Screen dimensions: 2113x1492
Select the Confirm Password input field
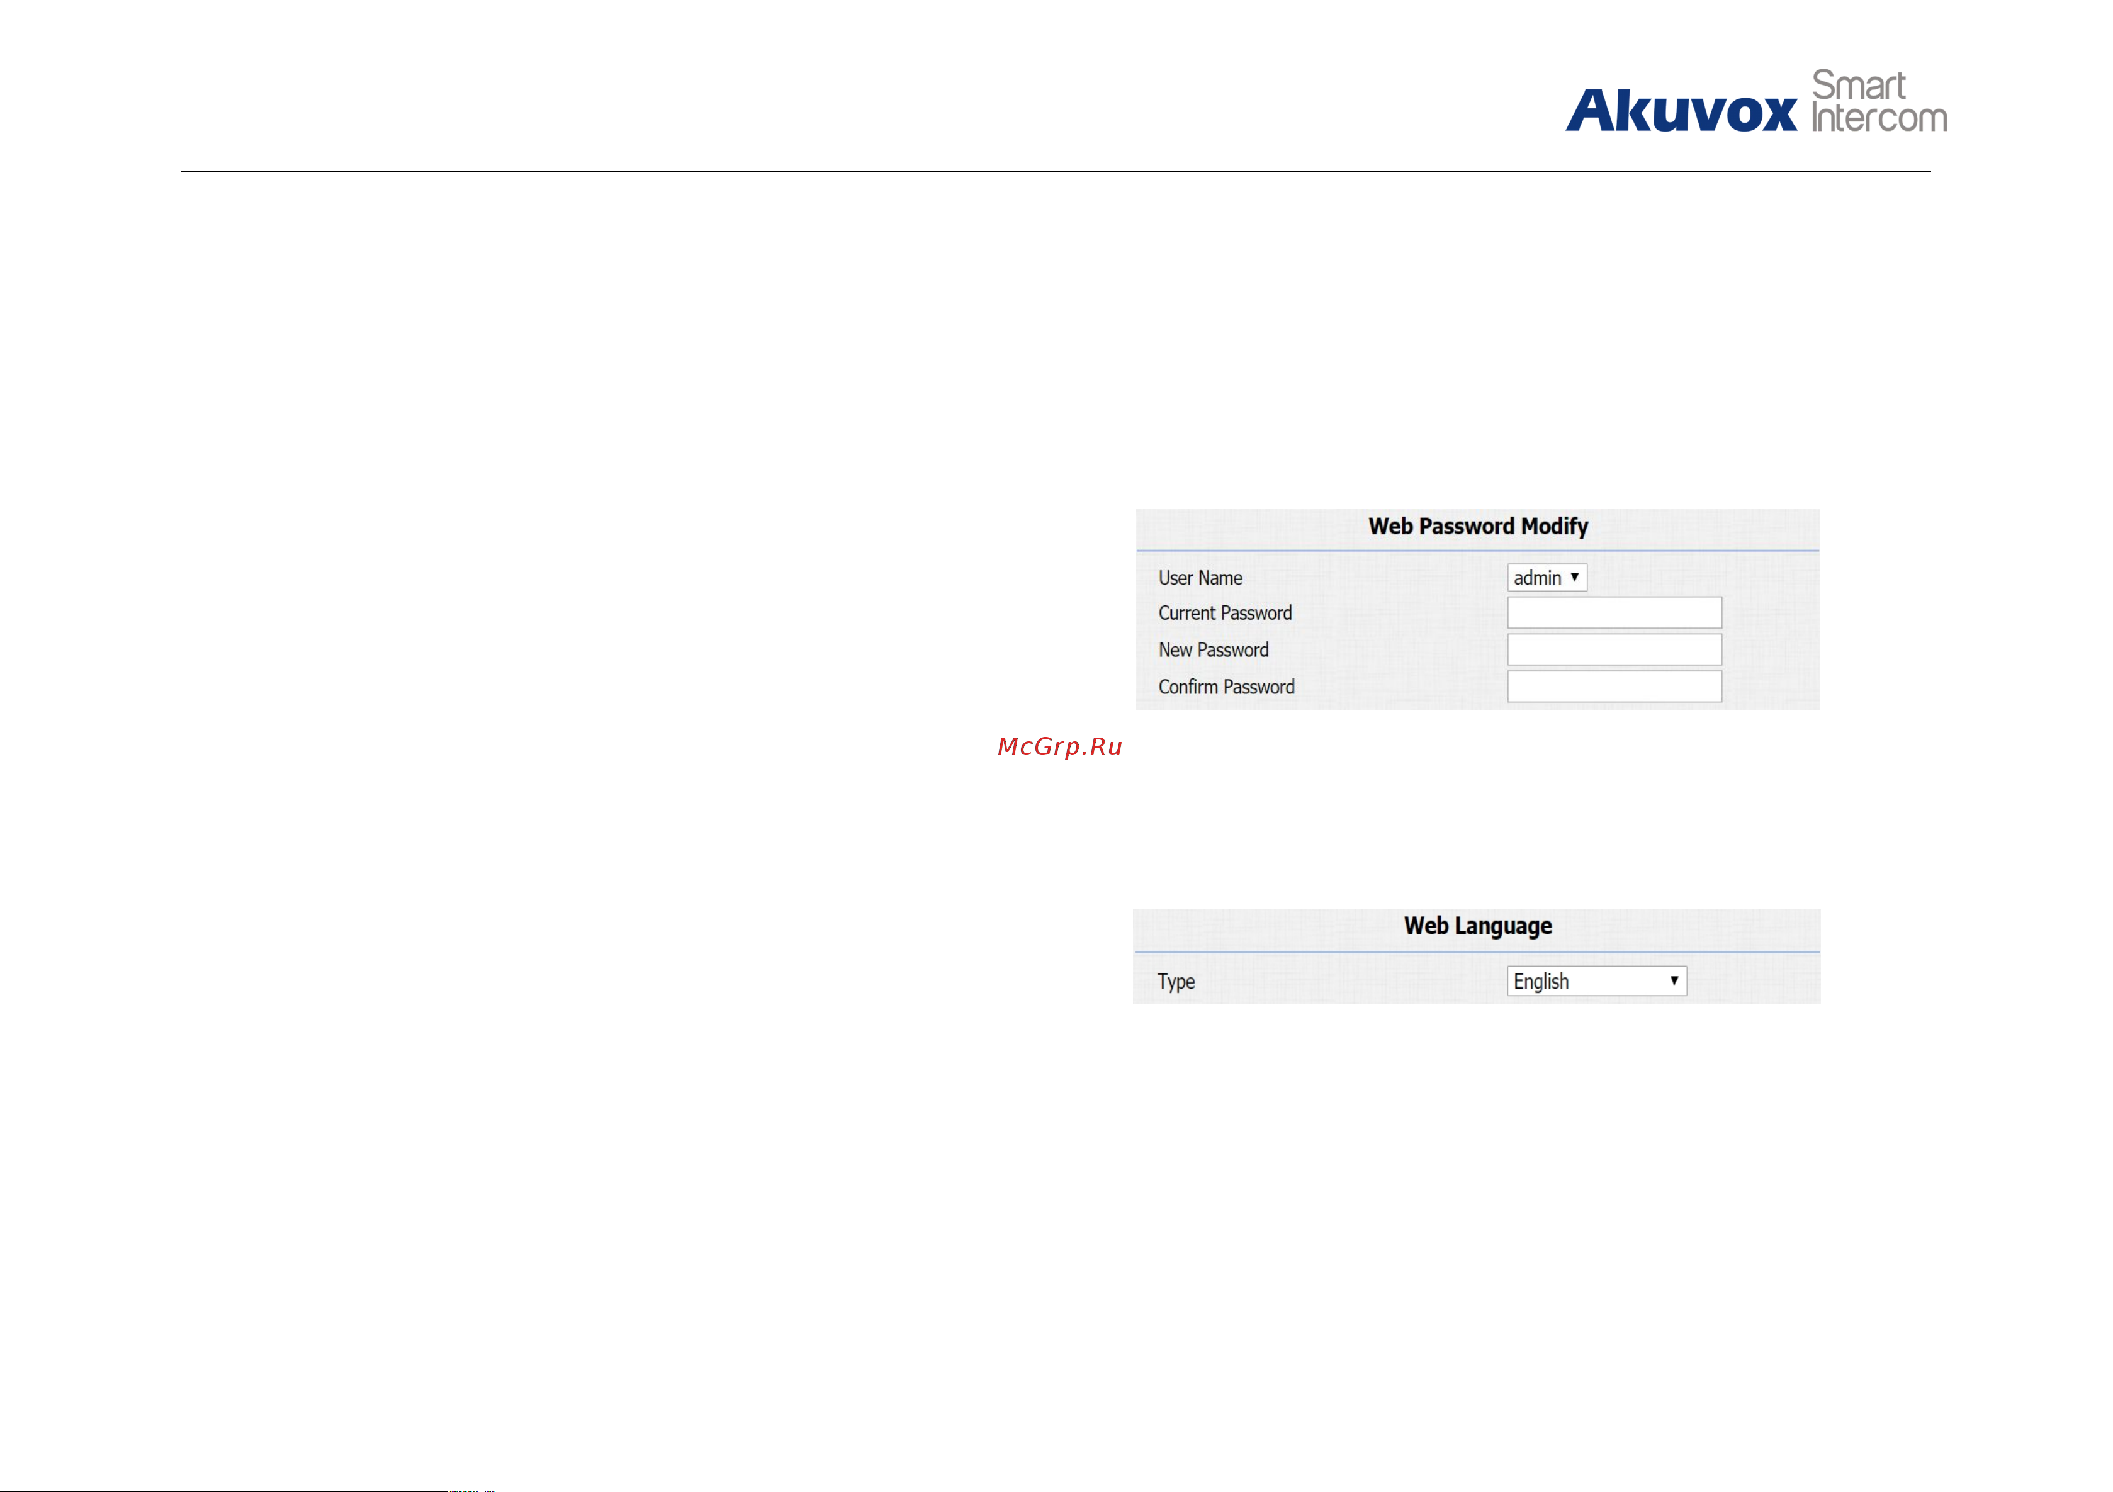1614,686
